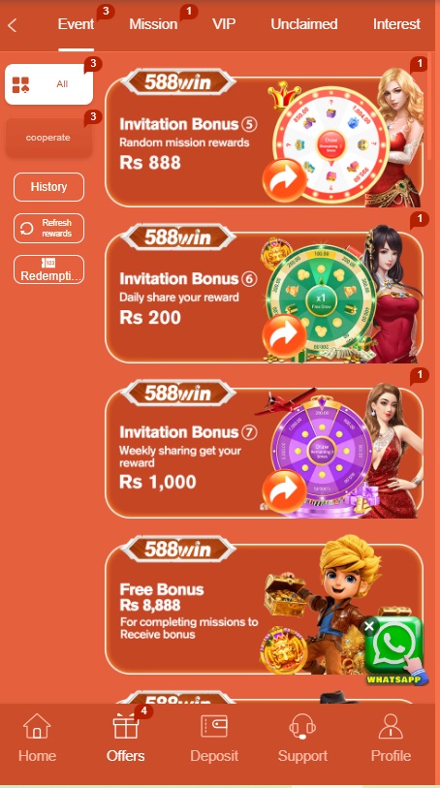Select the Interest tab

(396, 24)
